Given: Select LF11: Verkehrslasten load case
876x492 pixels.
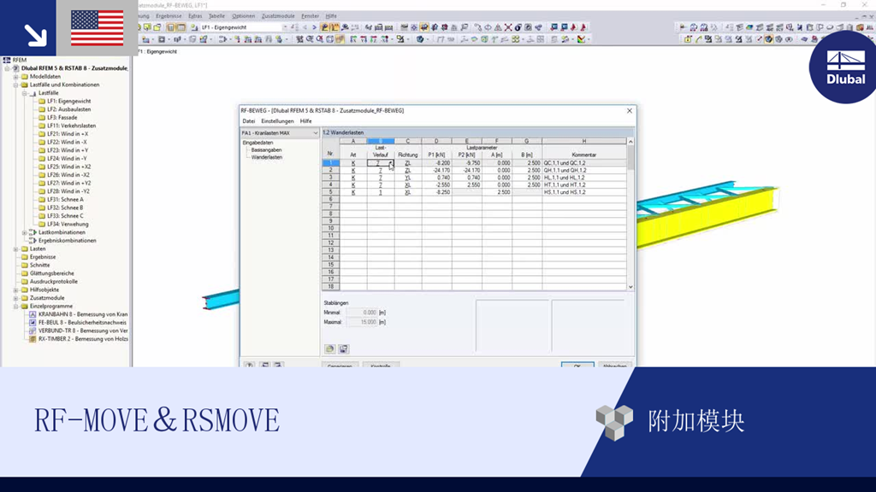Looking at the screenshot, I should (72, 126).
